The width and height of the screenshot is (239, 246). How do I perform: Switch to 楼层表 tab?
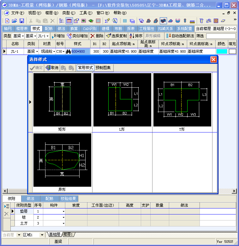point(22,29)
